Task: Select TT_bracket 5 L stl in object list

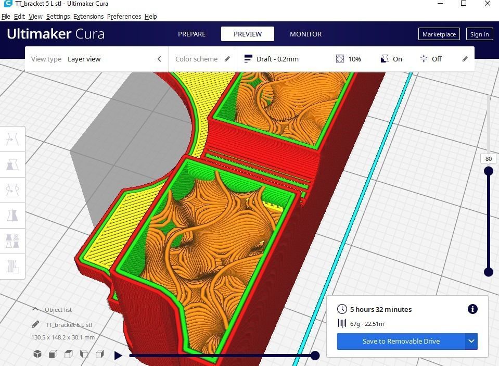Action: 69,324
